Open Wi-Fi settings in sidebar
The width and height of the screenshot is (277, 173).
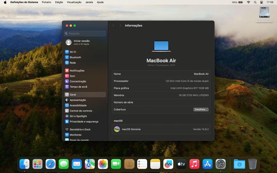click(x=85, y=52)
